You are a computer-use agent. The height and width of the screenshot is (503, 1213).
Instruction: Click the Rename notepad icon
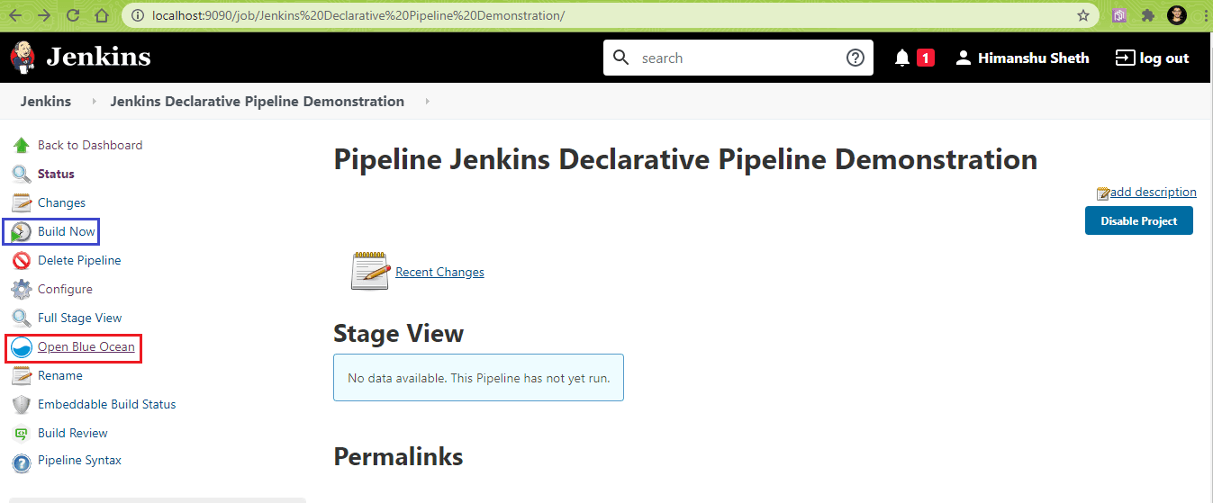click(22, 375)
